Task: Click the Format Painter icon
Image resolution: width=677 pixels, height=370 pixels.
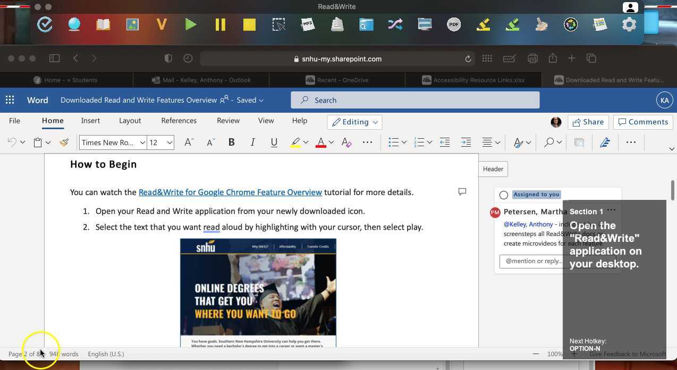Action: tap(64, 142)
